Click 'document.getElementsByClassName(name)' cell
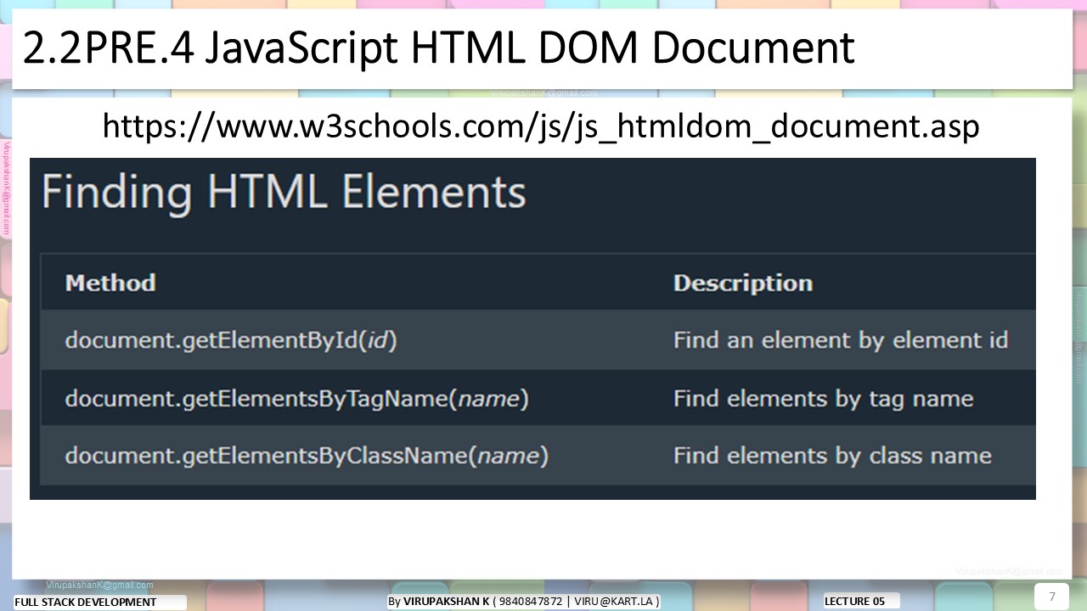Image resolution: width=1087 pixels, height=611 pixels. [x=307, y=456]
